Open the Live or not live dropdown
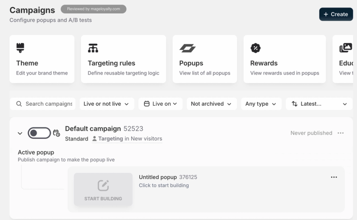The height and width of the screenshot is (220, 357). click(107, 104)
